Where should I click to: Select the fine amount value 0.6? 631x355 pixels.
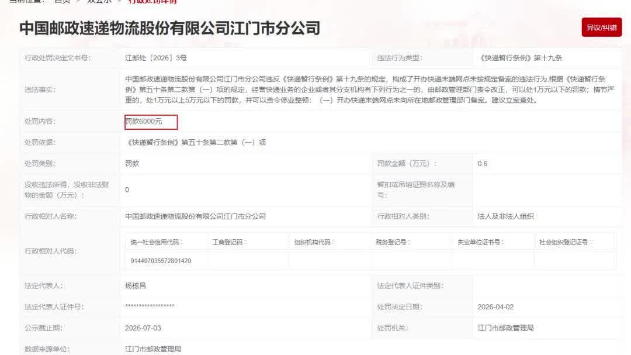482,164
